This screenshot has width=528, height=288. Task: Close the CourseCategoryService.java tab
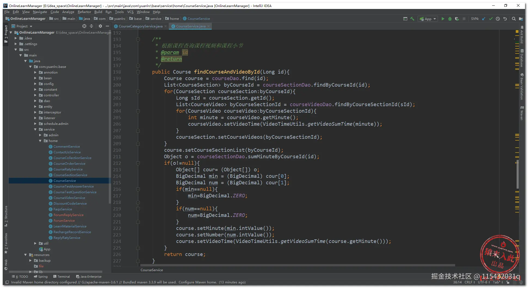(x=165, y=26)
